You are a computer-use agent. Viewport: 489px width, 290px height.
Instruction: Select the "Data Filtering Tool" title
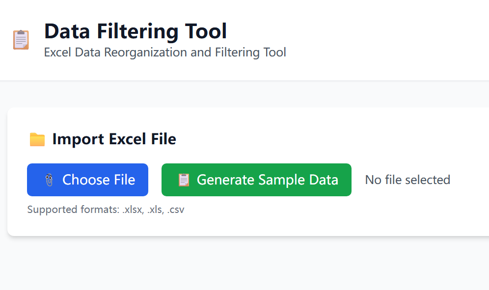coord(136,31)
